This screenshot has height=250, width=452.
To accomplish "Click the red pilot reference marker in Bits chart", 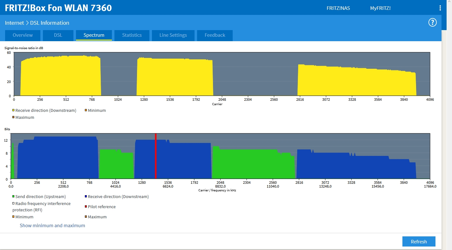I will 156,156.
